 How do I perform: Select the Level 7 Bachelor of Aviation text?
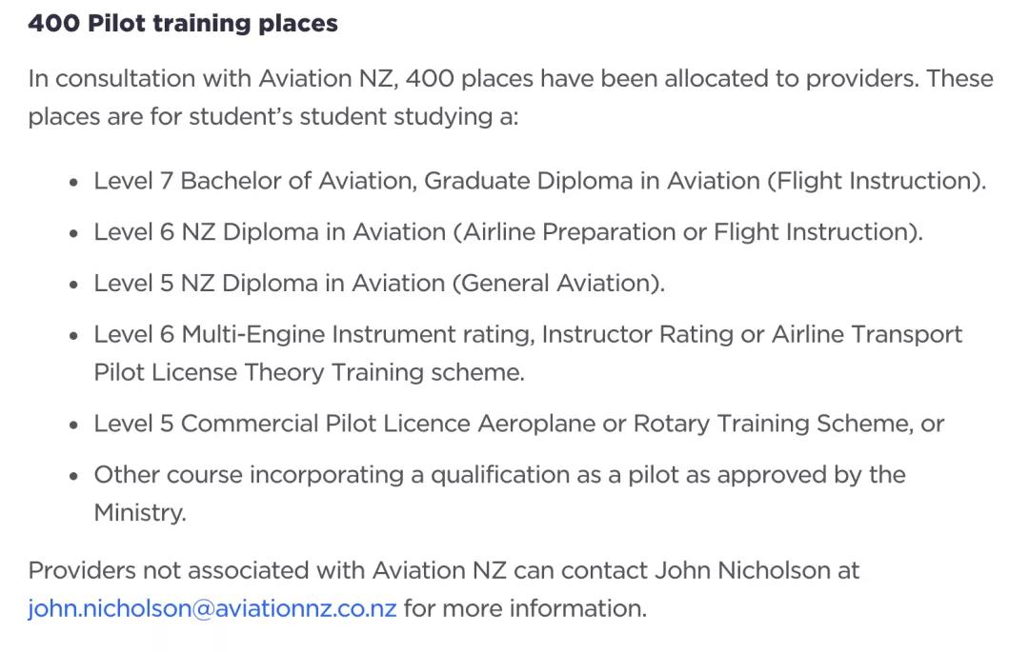[253, 181]
